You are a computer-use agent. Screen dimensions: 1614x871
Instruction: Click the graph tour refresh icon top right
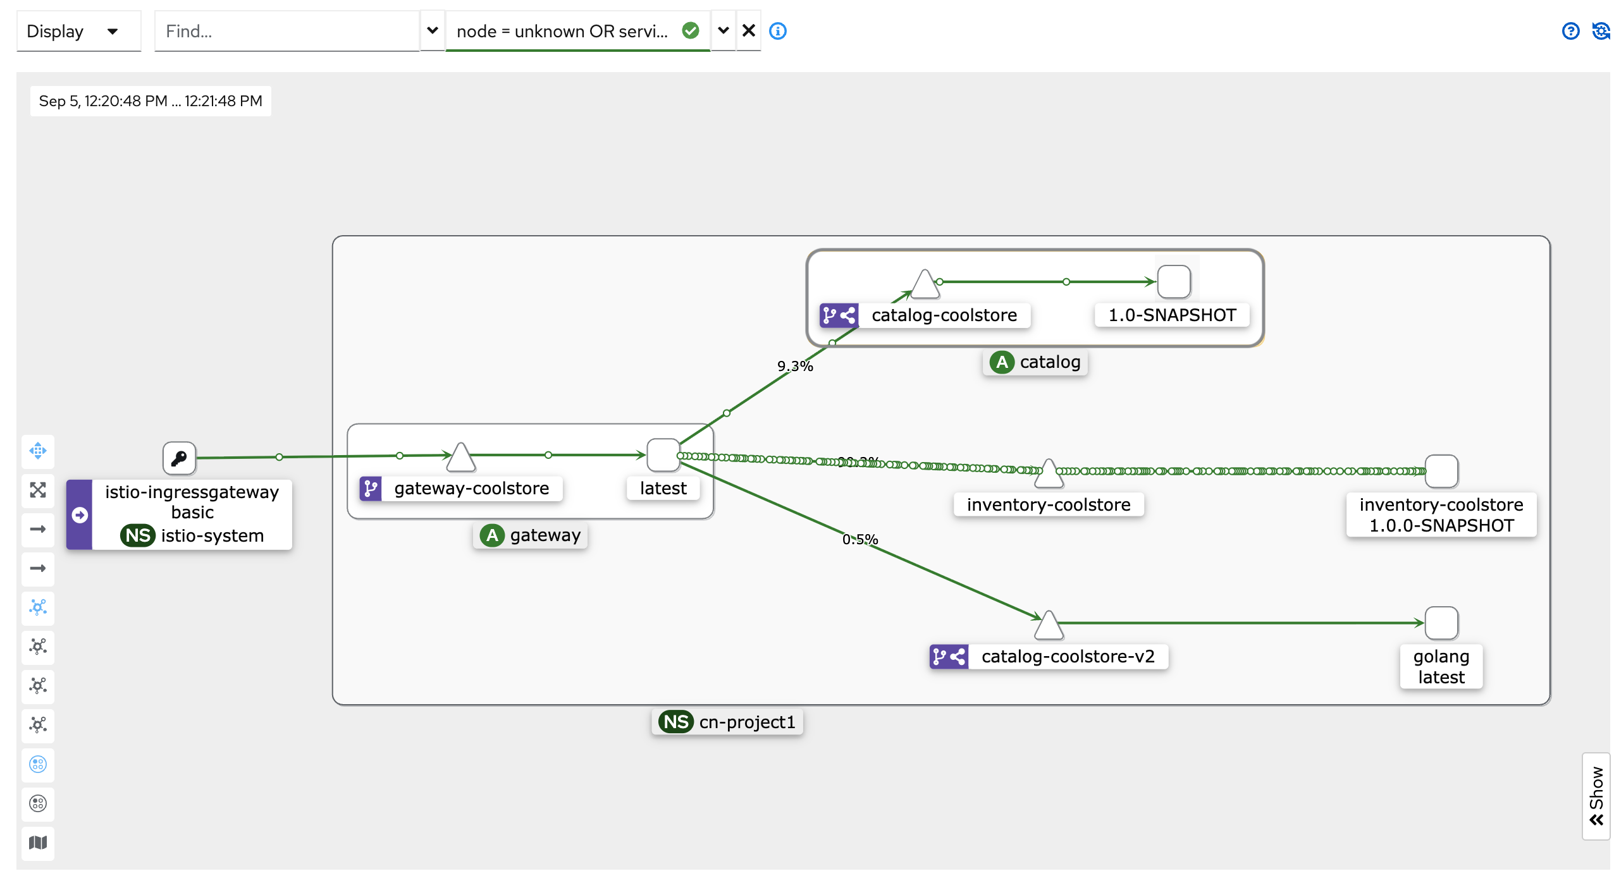(x=1600, y=31)
